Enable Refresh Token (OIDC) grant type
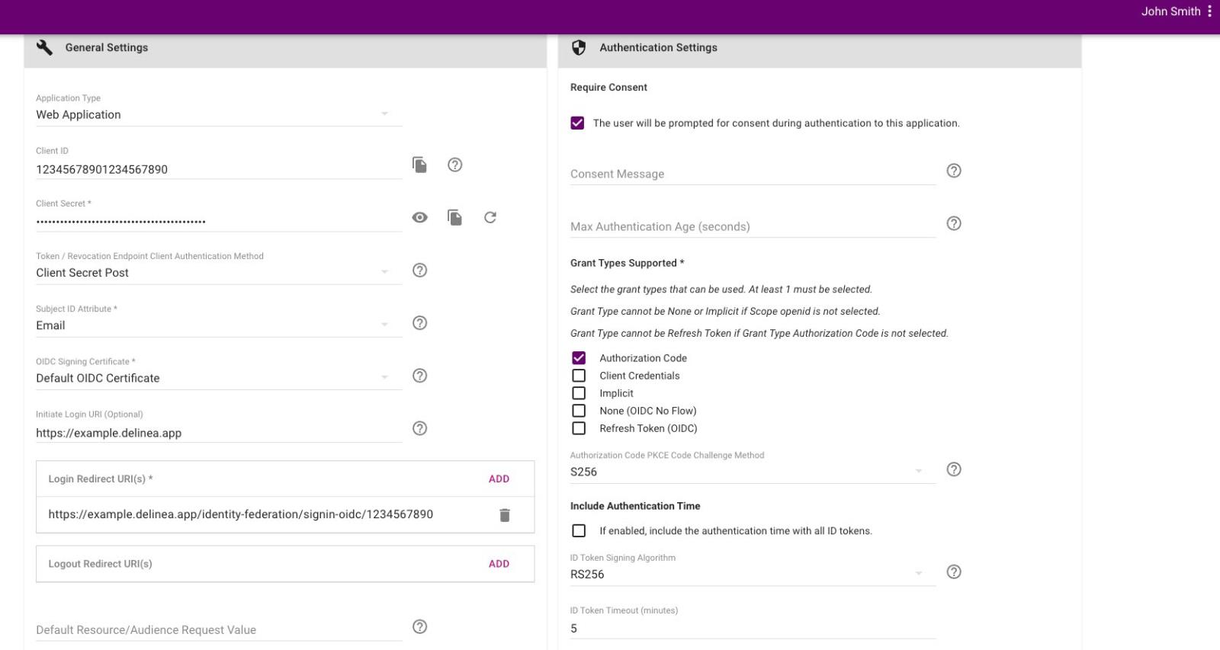 (x=579, y=428)
